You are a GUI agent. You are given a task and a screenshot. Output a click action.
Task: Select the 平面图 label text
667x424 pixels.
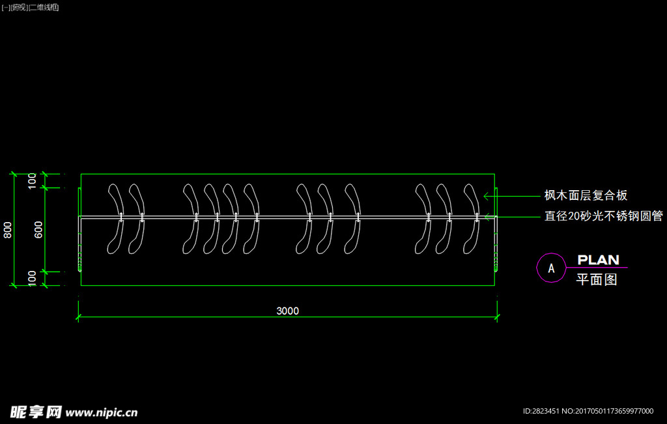(597, 279)
